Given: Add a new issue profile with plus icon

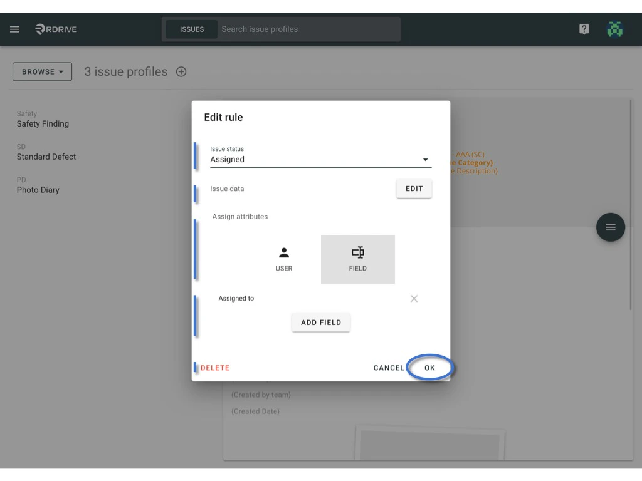Looking at the screenshot, I should pos(181,71).
